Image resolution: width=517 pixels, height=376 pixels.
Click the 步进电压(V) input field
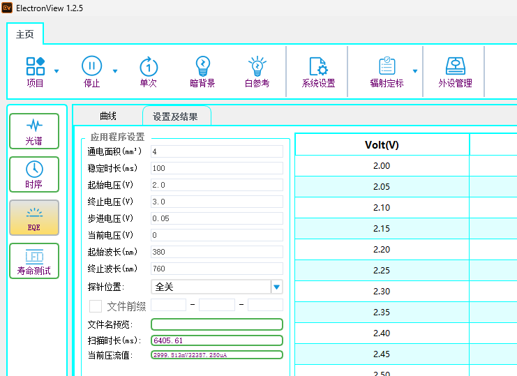pyautogui.click(x=217, y=218)
